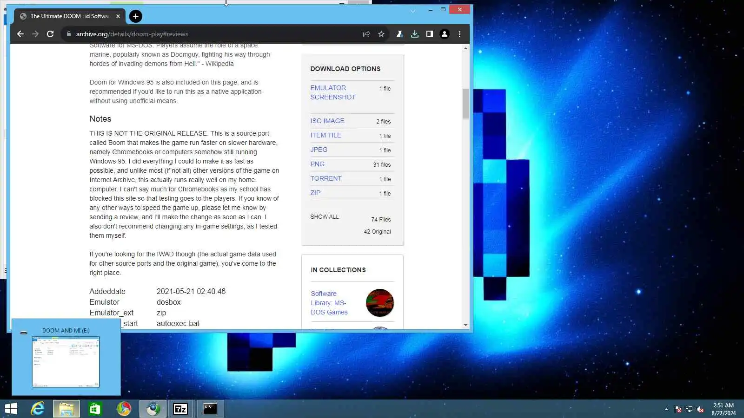This screenshot has width=744, height=418.
Task: Select the '42 Original' count text
Action: tap(377, 232)
